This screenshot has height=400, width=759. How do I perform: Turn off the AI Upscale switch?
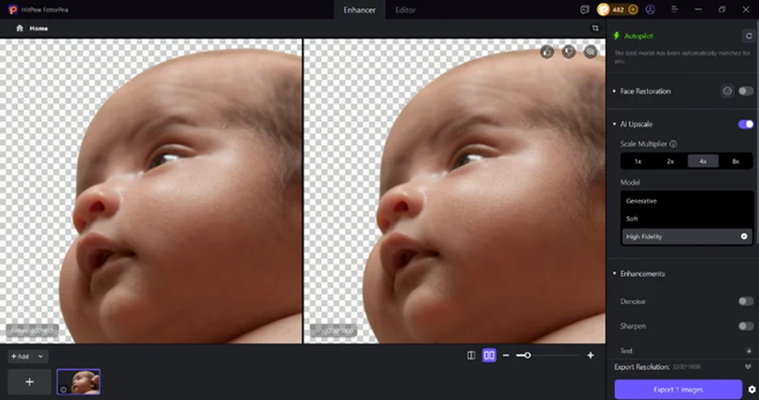coord(746,124)
